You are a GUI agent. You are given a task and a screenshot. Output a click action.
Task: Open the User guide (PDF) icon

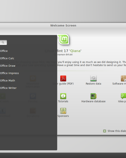click(63, 78)
